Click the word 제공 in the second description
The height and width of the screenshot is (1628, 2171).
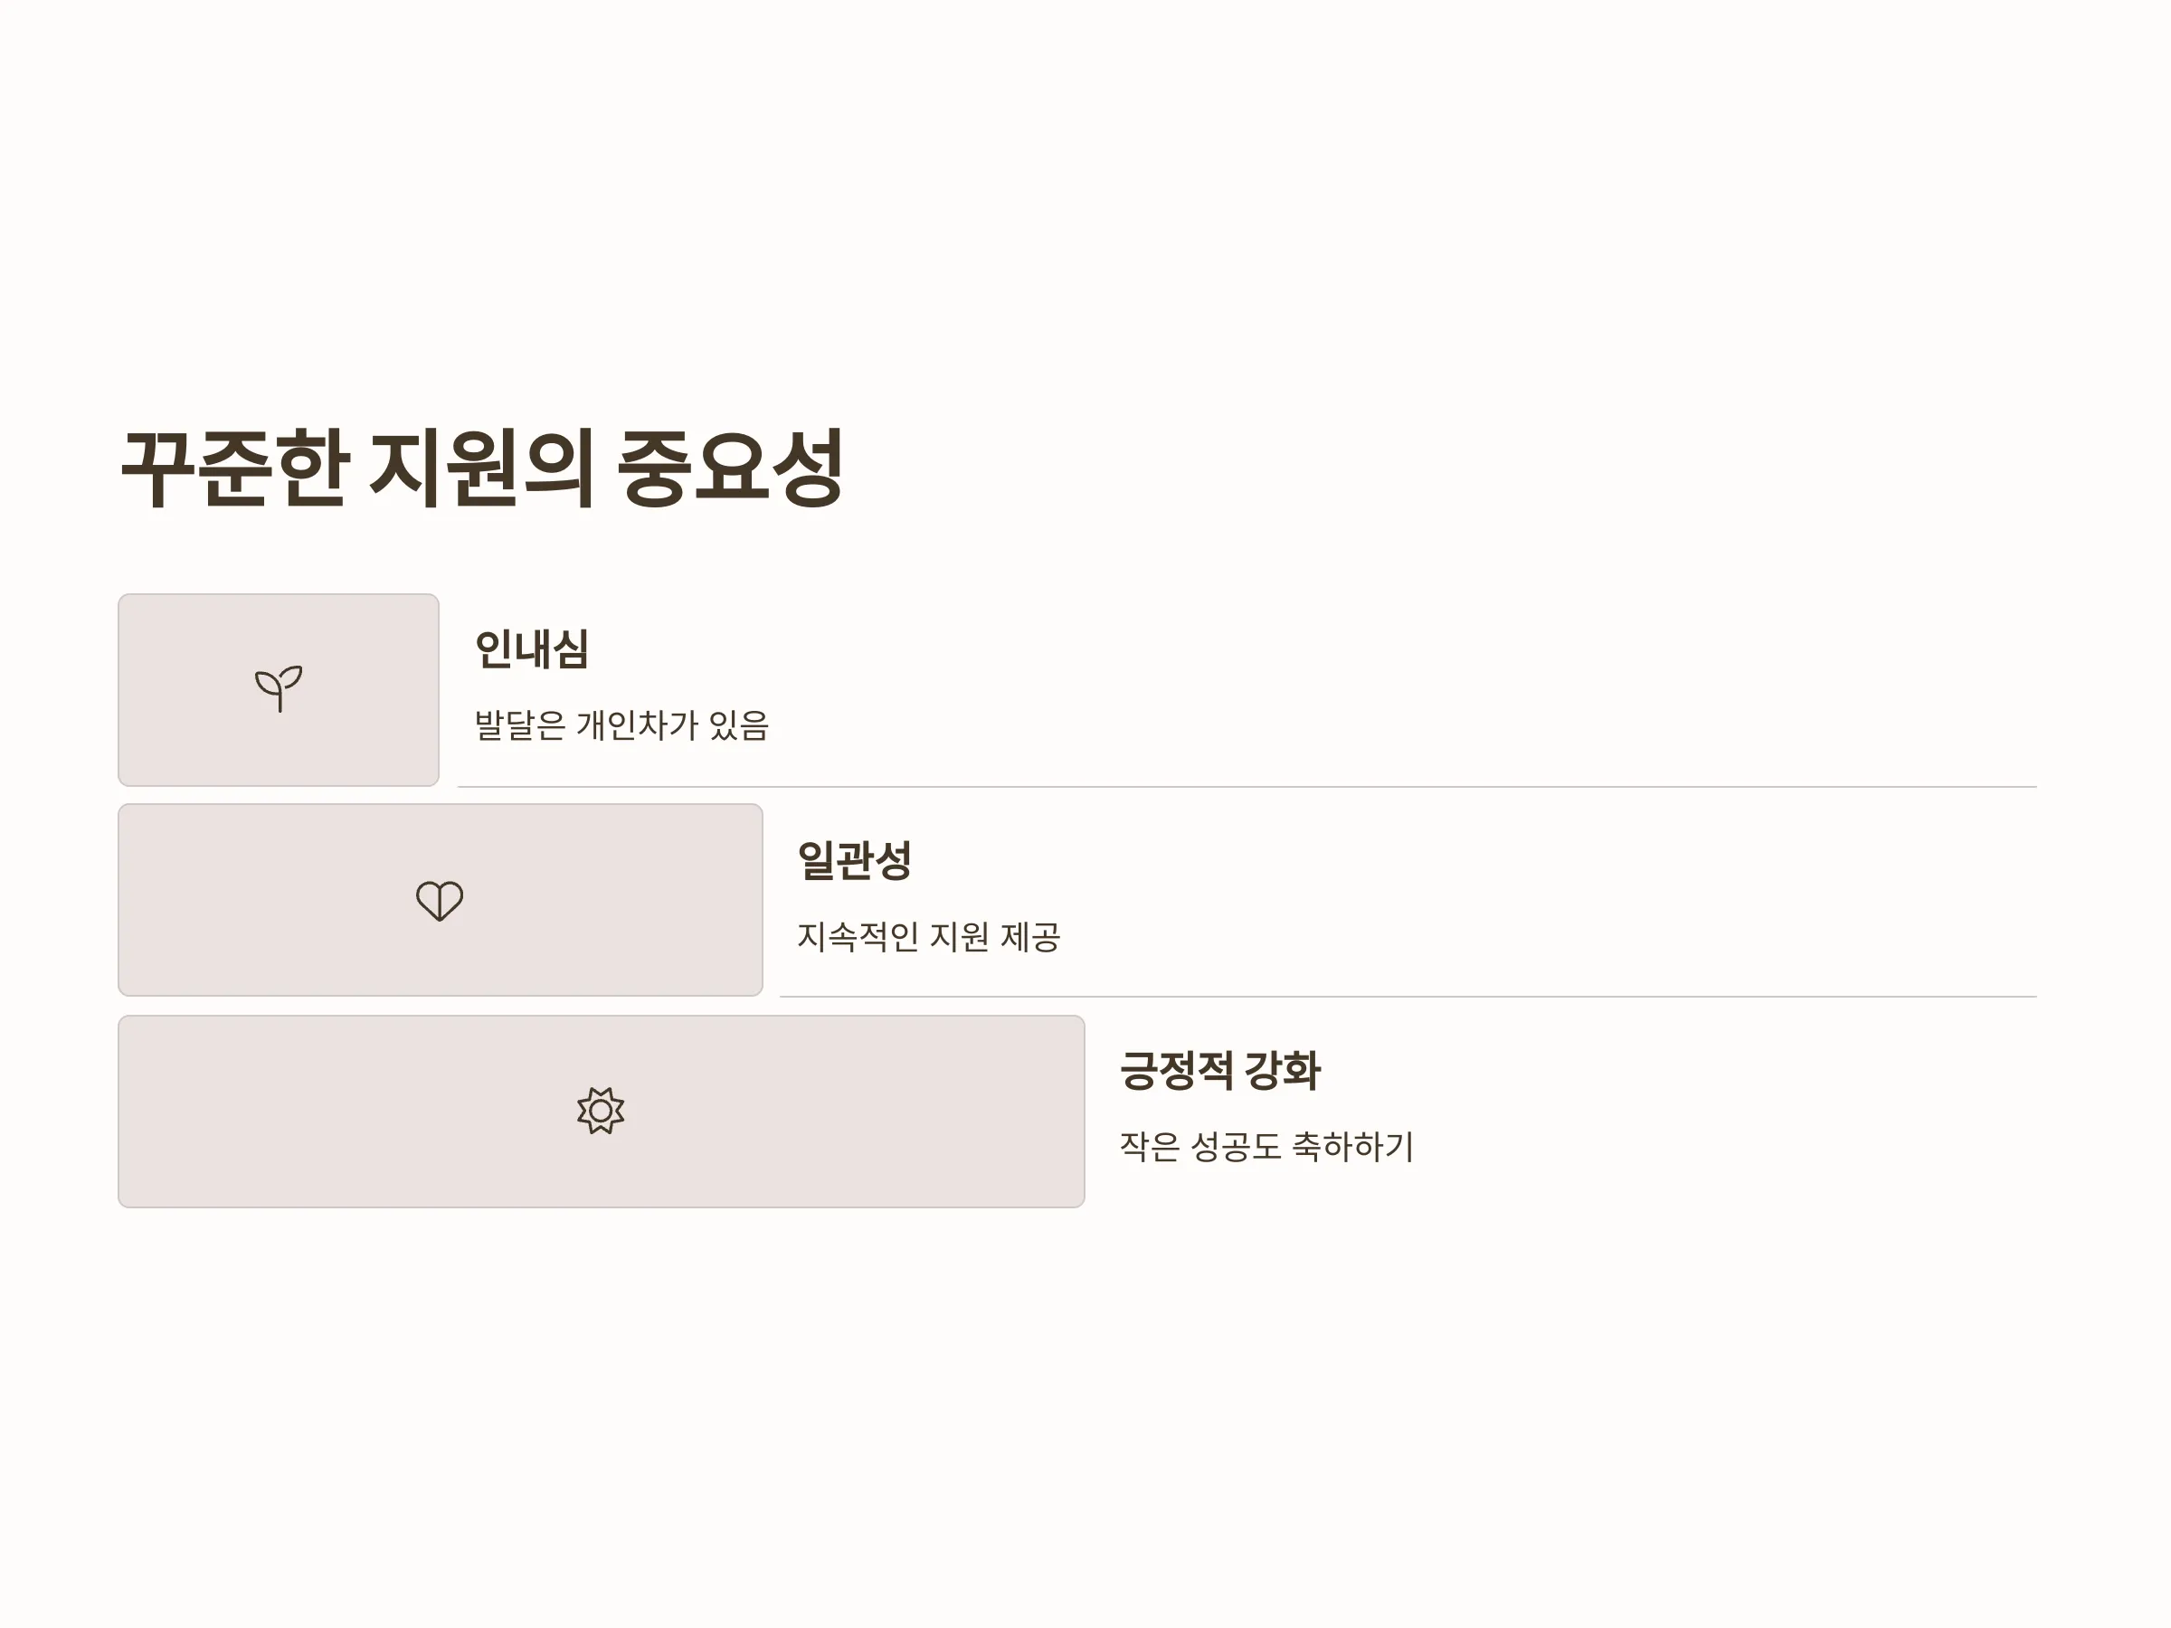click(x=1030, y=936)
